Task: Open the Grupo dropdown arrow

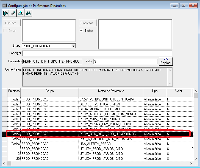Action: (73, 46)
